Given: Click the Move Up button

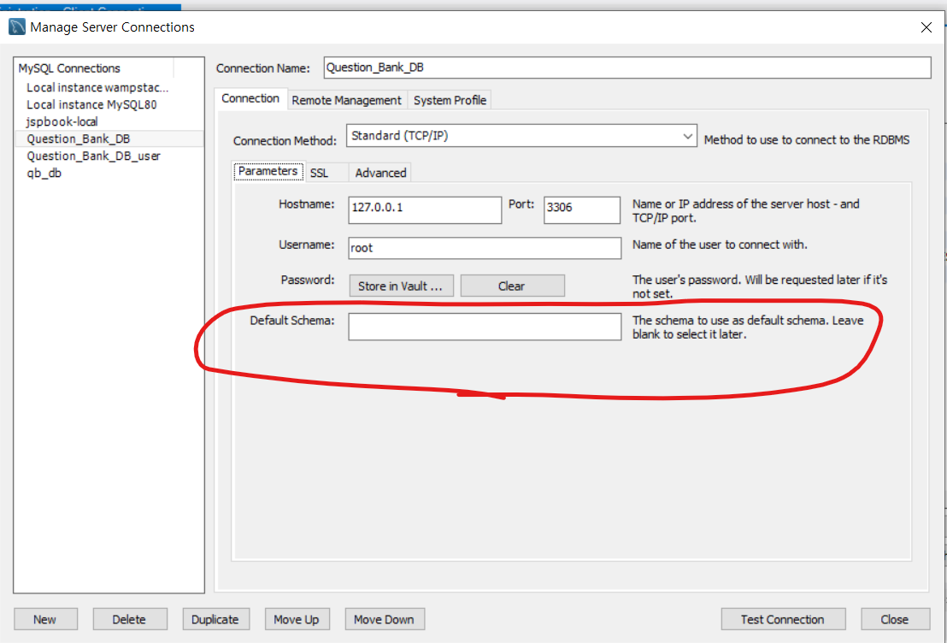Looking at the screenshot, I should [296, 619].
